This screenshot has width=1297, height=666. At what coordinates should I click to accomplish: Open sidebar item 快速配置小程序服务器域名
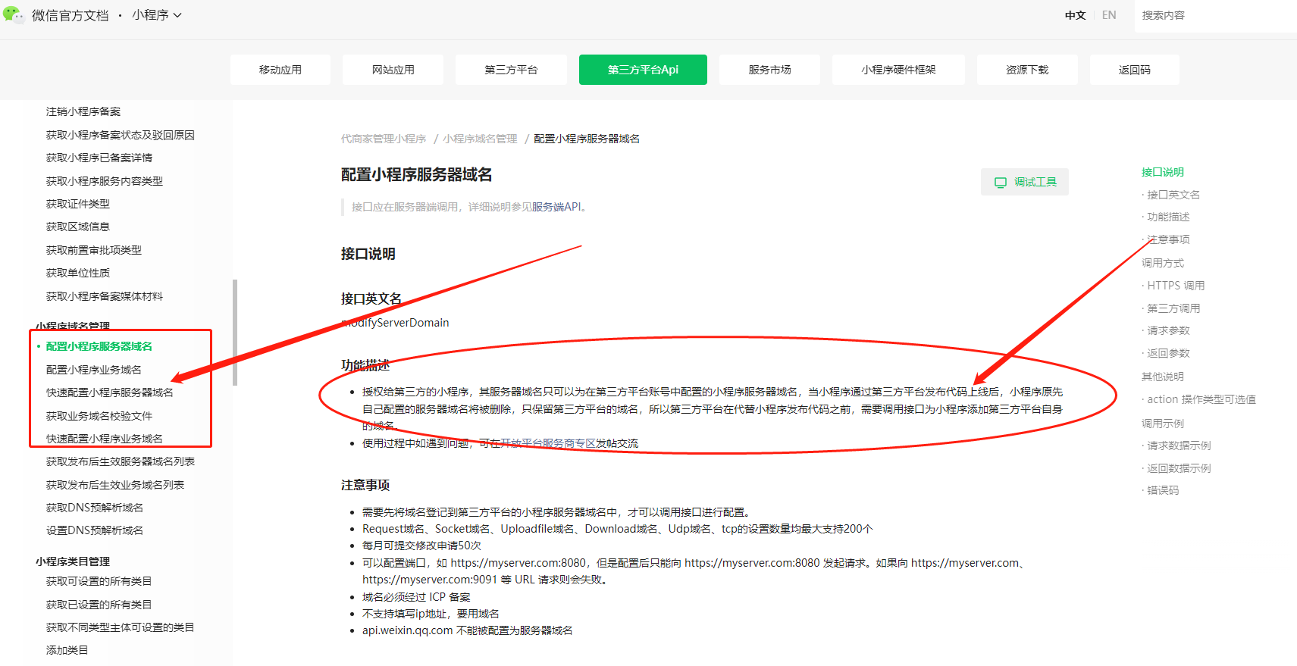pyautogui.click(x=110, y=392)
